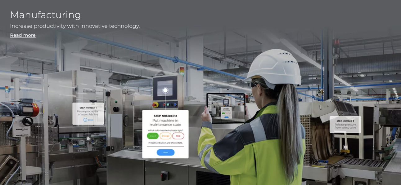Click the AR hotspot marker below Step 1 card
This screenshot has height=185, width=401.
click(88, 139)
